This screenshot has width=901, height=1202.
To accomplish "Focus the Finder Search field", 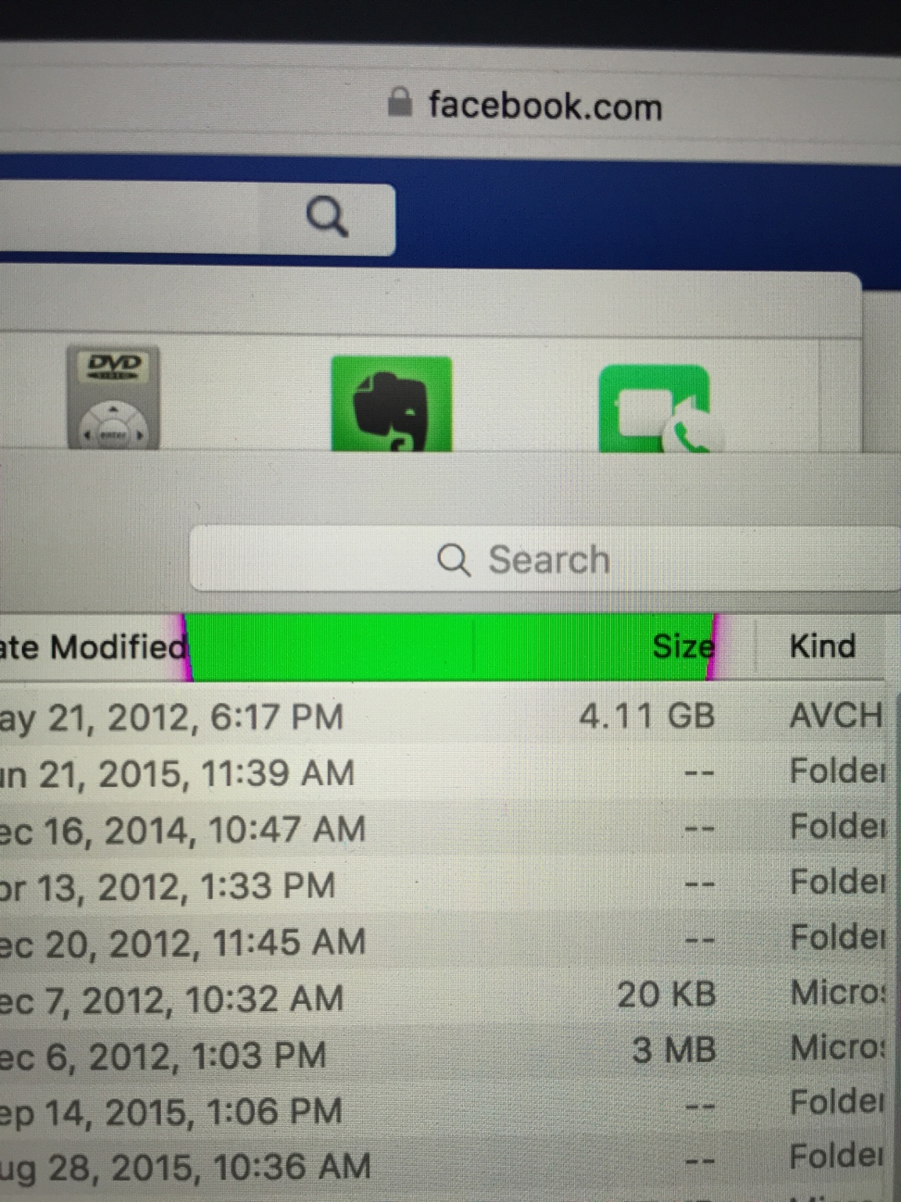I will pyautogui.click(x=544, y=559).
